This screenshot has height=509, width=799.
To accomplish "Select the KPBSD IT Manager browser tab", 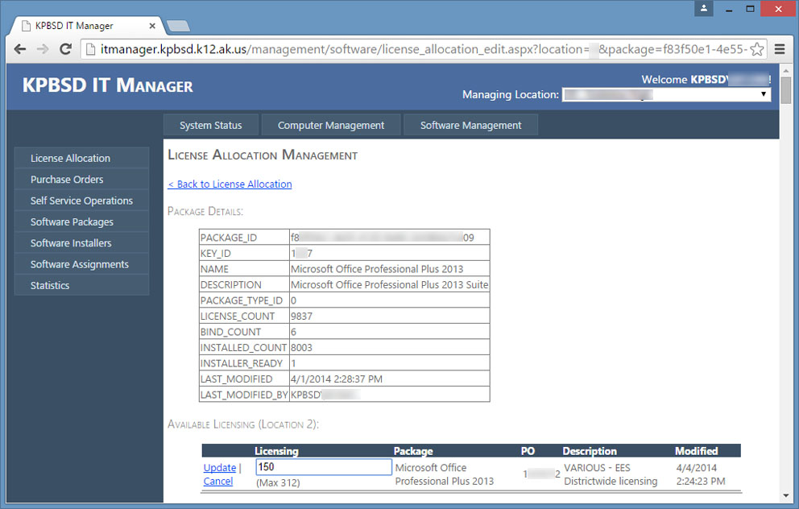I will point(87,26).
